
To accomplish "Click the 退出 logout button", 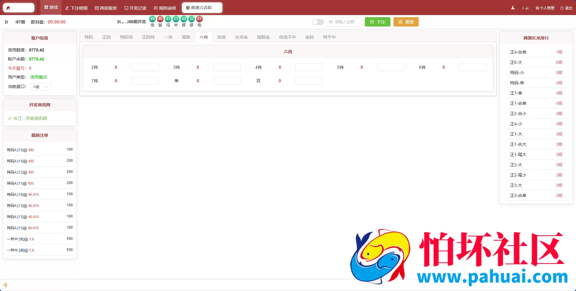I will [x=566, y=8].
